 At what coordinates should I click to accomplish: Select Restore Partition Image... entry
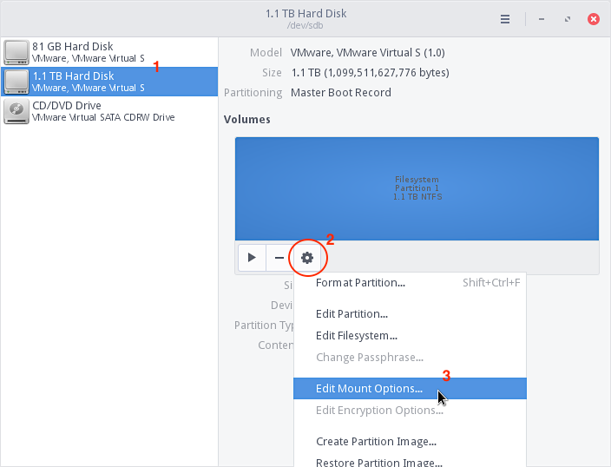(378, 462)
